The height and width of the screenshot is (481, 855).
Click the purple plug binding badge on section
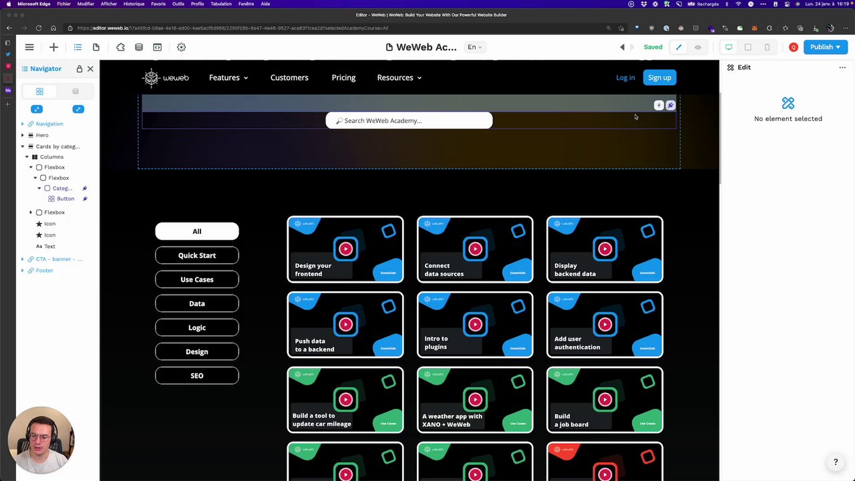tap(671, 105)
